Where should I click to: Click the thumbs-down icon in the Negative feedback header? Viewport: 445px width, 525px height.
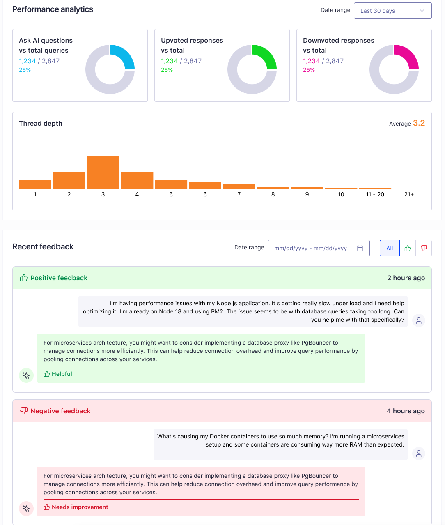[23, 411]
